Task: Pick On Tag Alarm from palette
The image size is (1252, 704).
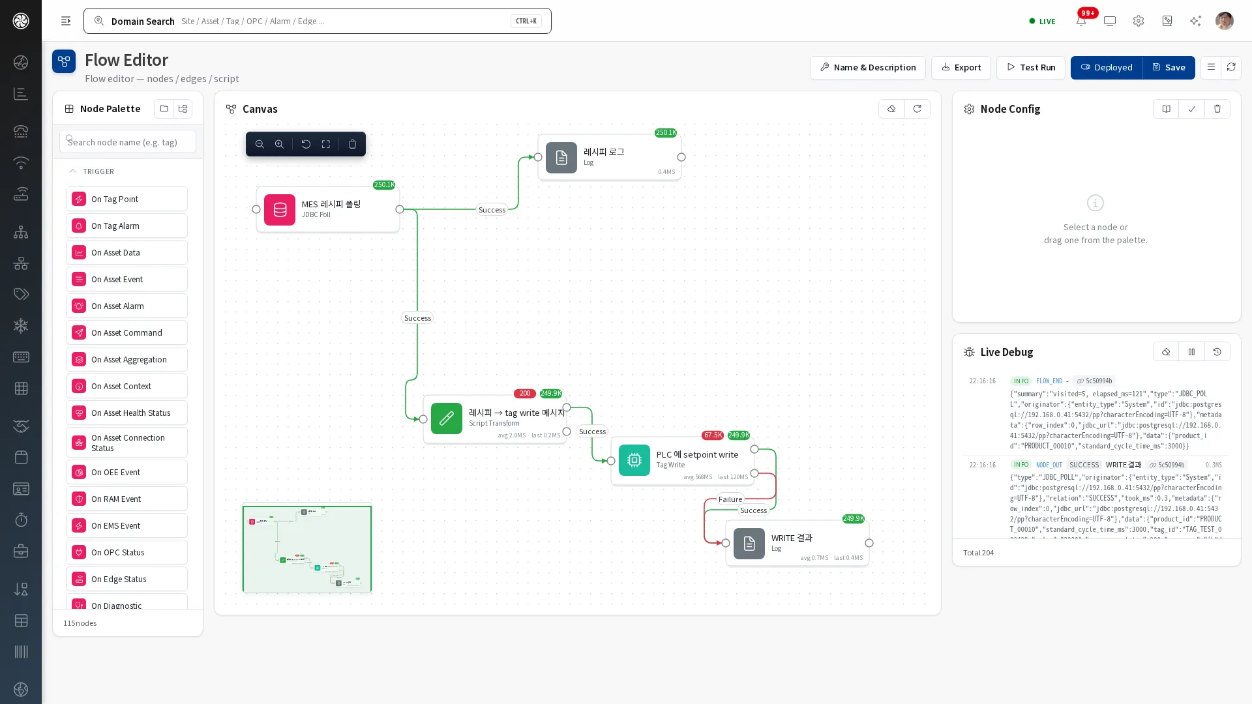Action: point(127,226)
